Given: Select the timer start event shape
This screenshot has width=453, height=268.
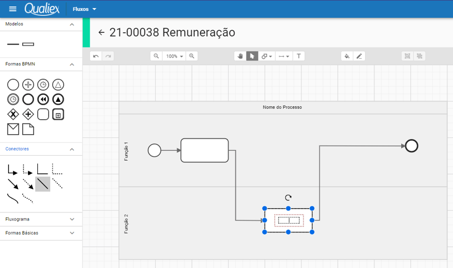Looking at the screenshot, I should pos(43,85).
